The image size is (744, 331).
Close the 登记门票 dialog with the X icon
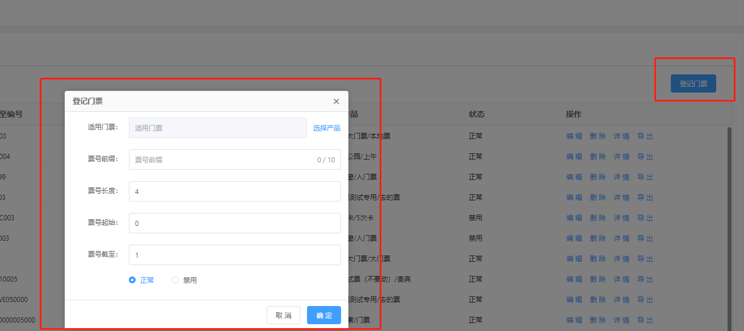click(336, 102)
